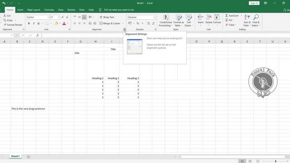Image resolution: width=290 pixels, height=163 pixels.
Task: Click the Font Color red A
Action: [x=64, y=24]
